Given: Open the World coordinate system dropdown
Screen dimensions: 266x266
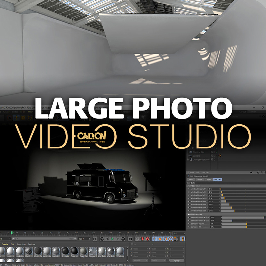Looking at the screenshot, I should pos(140,261).
